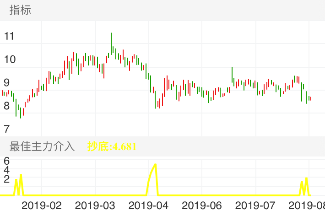Image resolution: width=325 pixels, height=216 pixels.
Task: Select the highest candlestick wick above 11
Action: [111, 35]
